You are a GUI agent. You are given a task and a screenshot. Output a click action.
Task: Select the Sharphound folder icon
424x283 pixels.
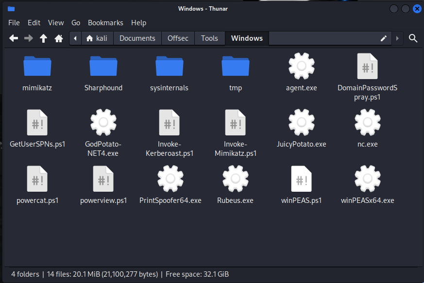[x=103, y=66]
